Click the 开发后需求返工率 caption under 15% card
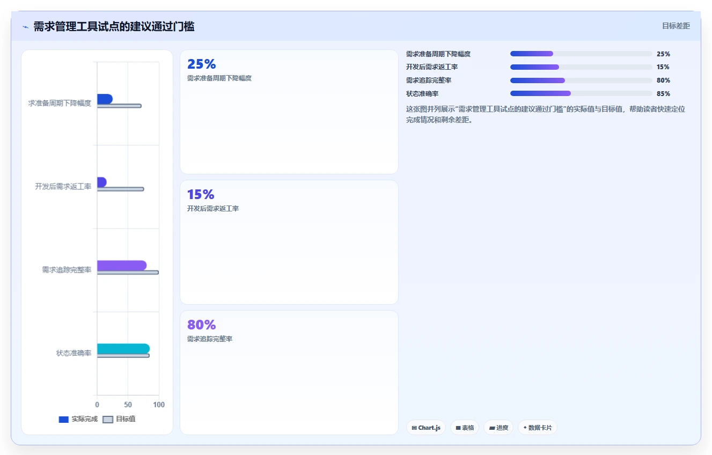Screen dimensions: 712x455 coord(213,209)
